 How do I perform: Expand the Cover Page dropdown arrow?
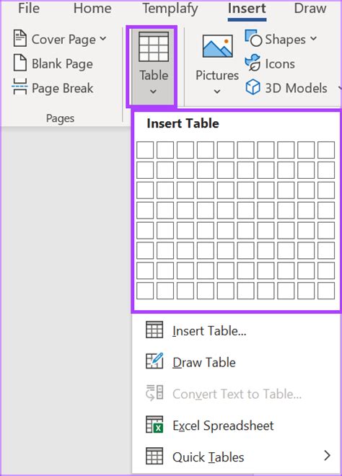[x=103, y=38]
